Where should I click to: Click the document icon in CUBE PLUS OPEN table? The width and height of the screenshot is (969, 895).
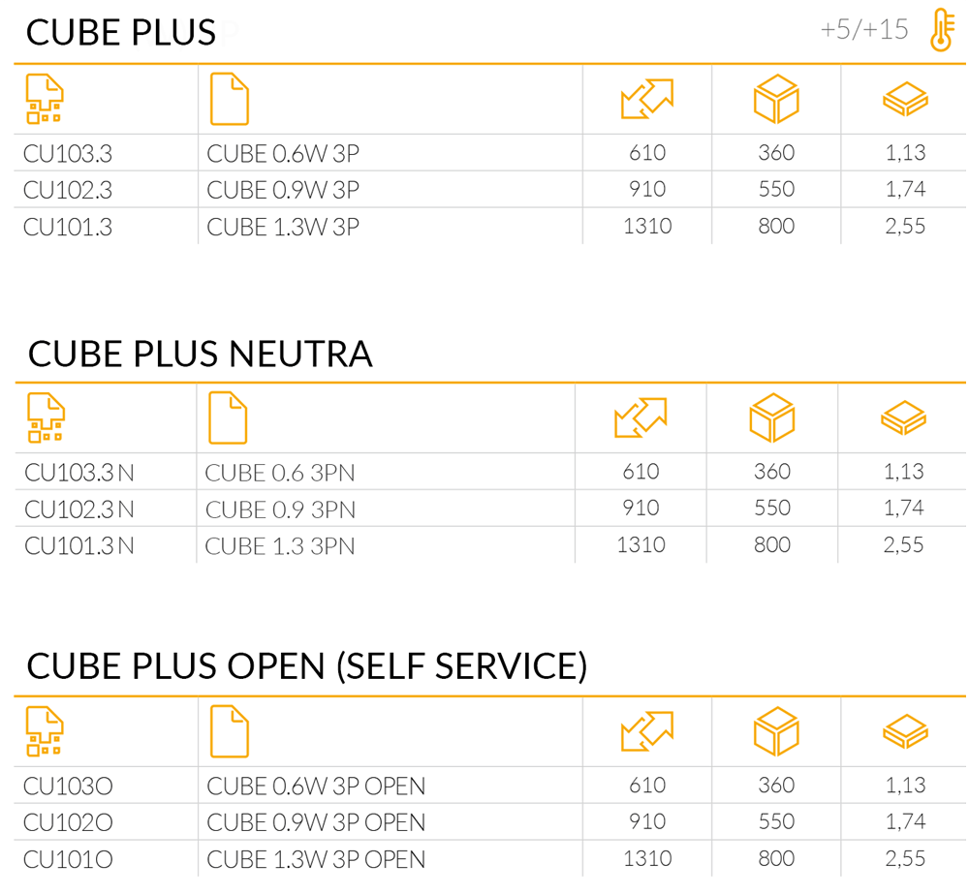[230, 731]
